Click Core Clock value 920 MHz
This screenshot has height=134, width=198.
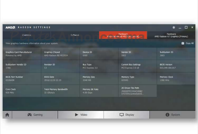[x=10, y=92]
